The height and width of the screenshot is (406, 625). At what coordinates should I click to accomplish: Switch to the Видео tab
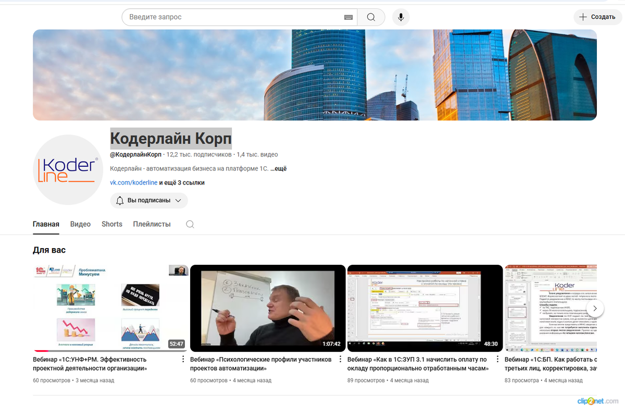click(x=80, y=224)
